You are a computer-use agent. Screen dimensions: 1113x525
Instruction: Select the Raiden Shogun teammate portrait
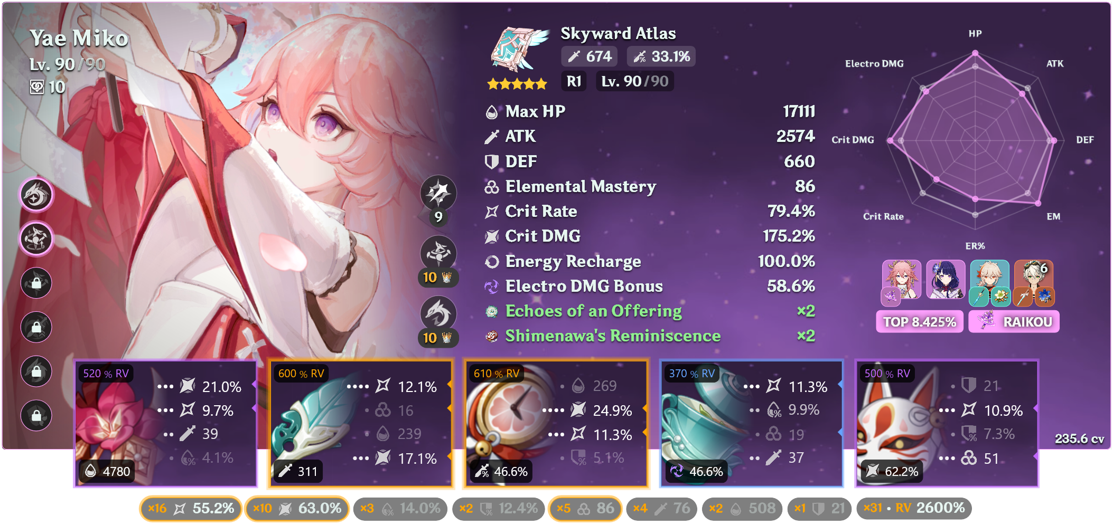click(x=946, y=280)
